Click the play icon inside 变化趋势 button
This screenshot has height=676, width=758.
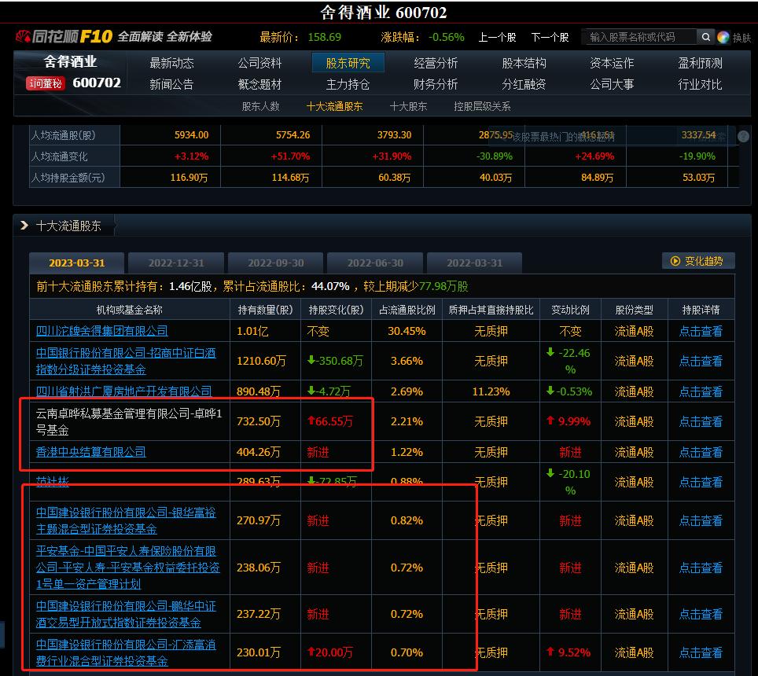coord(675,261)
